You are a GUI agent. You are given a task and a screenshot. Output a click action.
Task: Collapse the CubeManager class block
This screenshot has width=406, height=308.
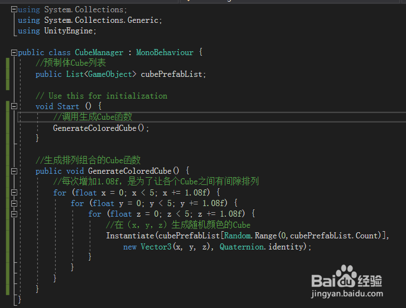point(14,52)
